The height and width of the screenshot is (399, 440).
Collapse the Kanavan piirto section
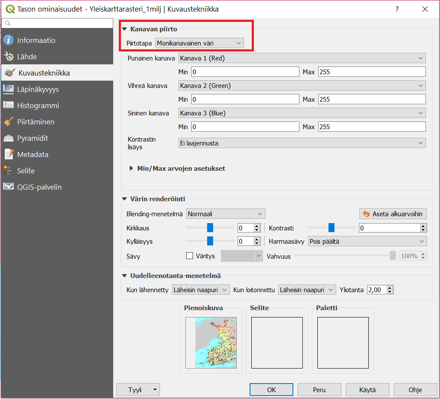[125, 29]
